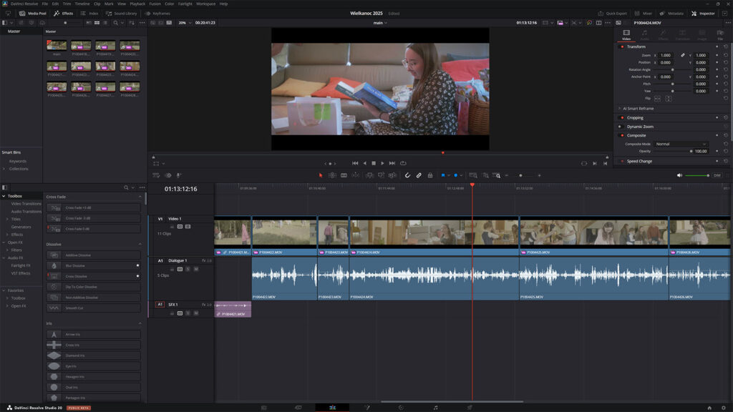Solo the Dialogue 1 track (S)
Screen dimensions: 733x412
pos(188,269)
